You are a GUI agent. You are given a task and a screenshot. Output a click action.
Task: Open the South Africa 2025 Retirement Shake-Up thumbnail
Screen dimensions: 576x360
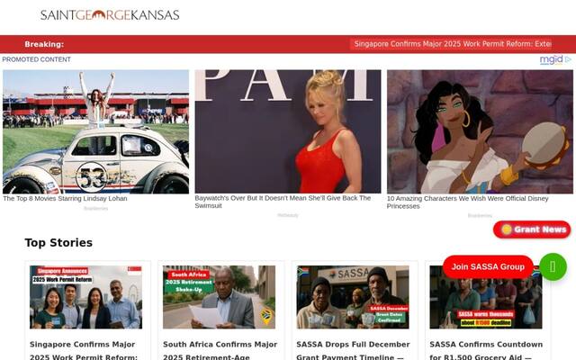[219, 297]
